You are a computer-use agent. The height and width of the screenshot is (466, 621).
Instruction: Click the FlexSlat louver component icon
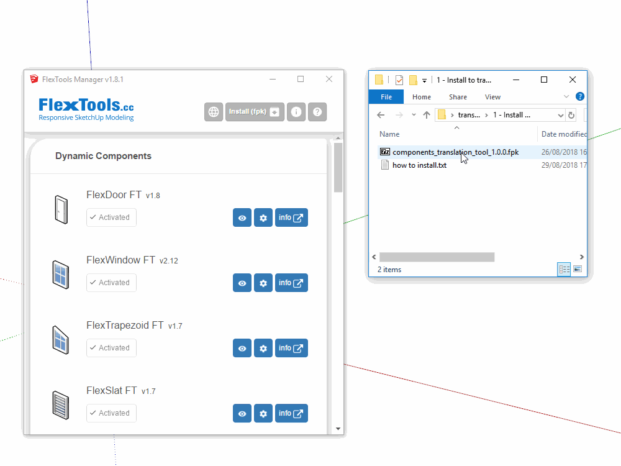pos(61,405)
